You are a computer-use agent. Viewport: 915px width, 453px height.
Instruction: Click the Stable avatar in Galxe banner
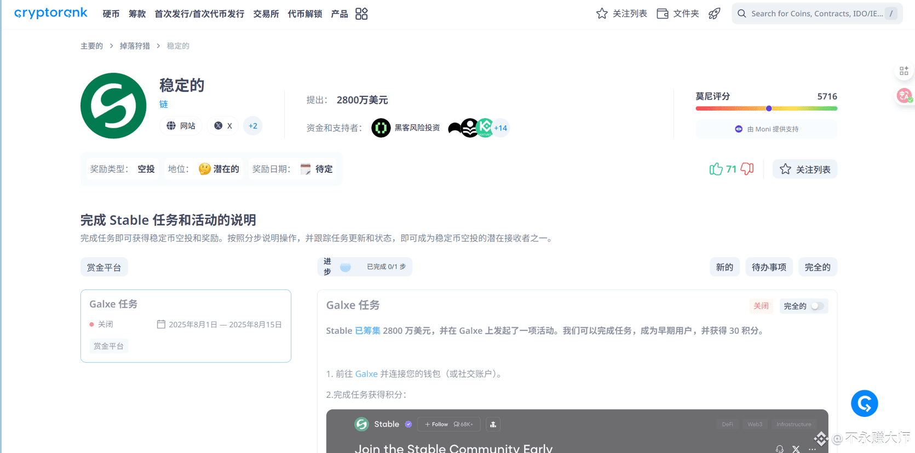pyautogui.click(x=362, y=424)
